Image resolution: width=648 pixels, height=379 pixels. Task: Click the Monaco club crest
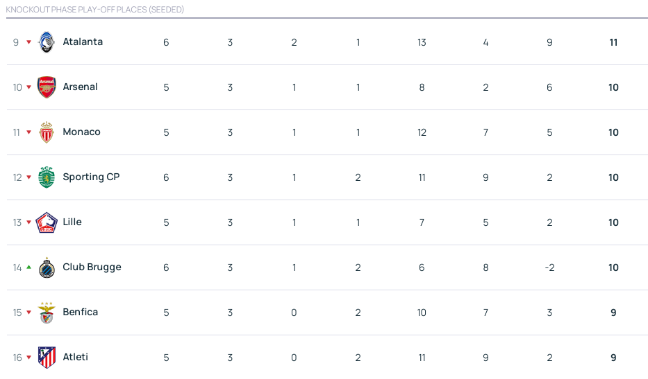tap(47, 132)
